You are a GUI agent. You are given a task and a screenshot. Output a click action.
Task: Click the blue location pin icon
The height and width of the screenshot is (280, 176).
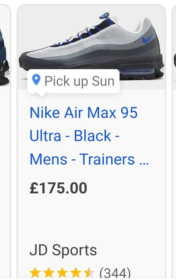[36, 80]
